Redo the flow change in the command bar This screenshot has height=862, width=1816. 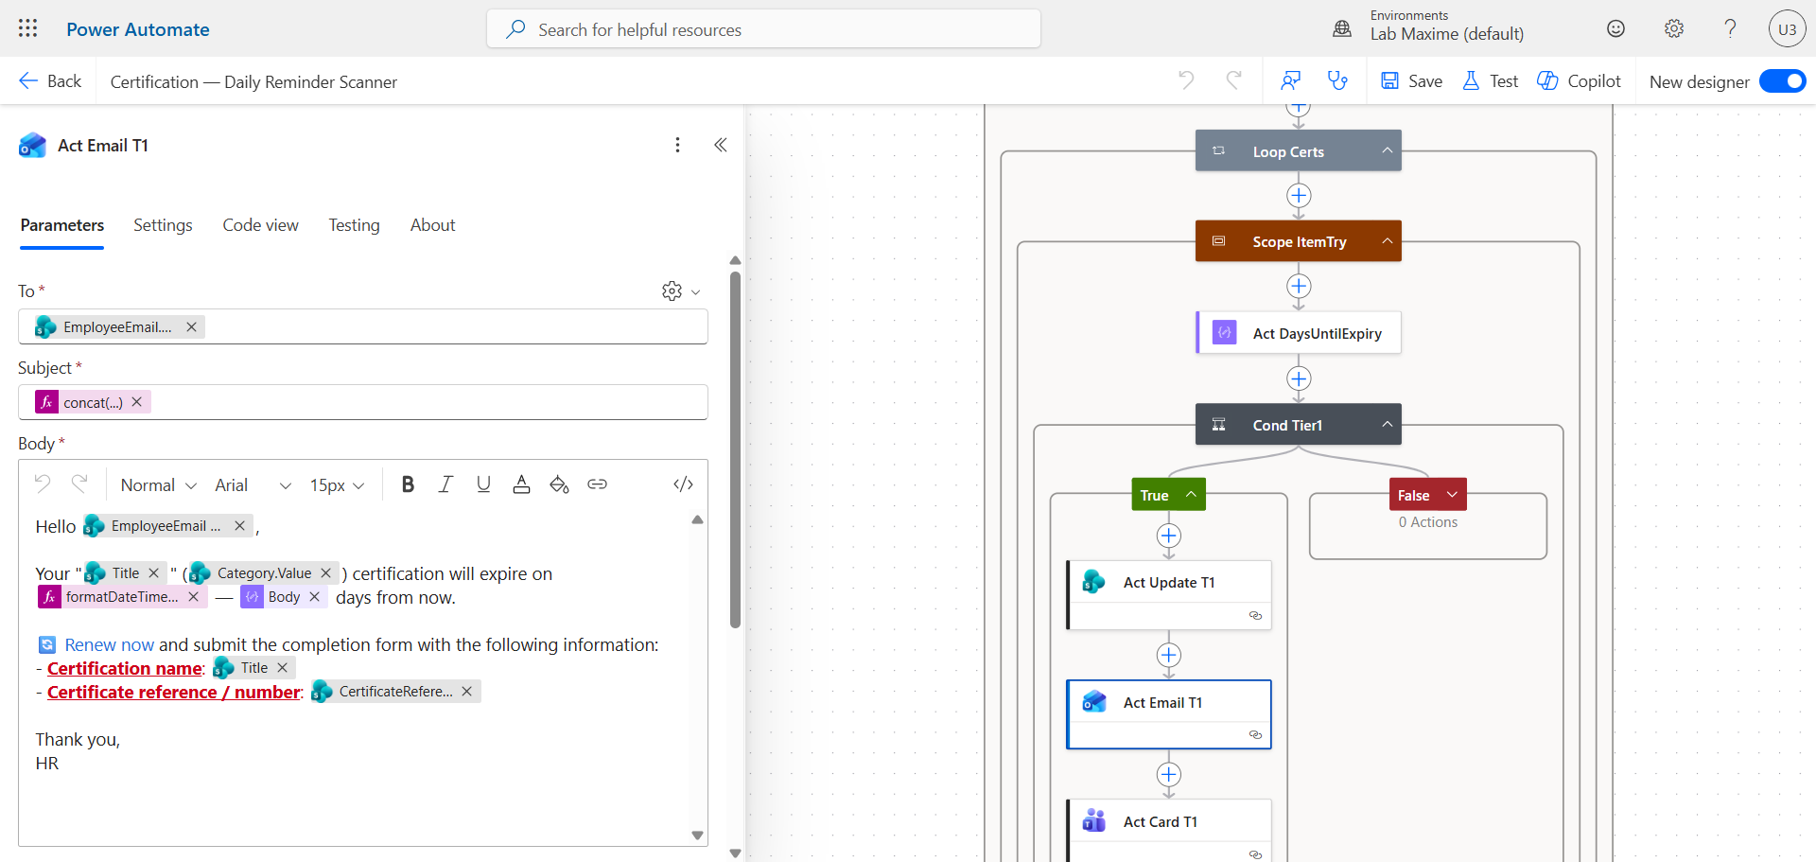pos(1233,80)
